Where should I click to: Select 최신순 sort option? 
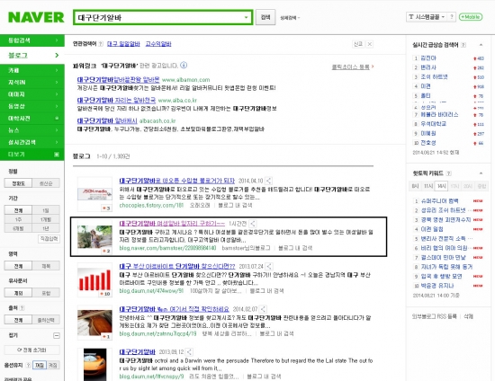click(46, 183)
